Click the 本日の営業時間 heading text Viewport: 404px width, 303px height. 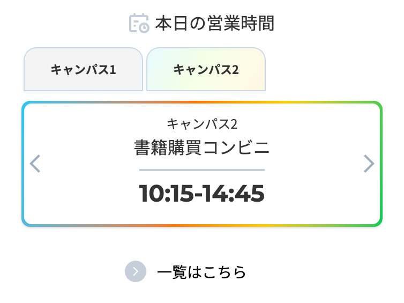click(215, 23)
